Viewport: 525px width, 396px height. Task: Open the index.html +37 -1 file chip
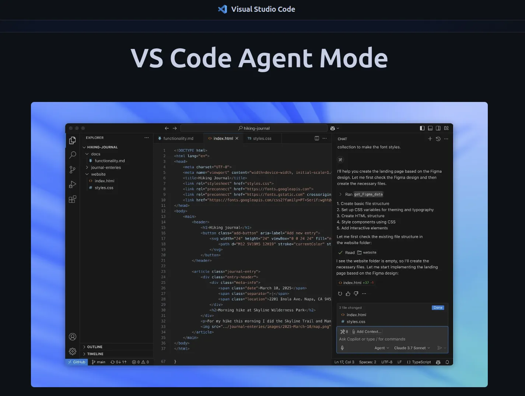click(x=356, y=283)
